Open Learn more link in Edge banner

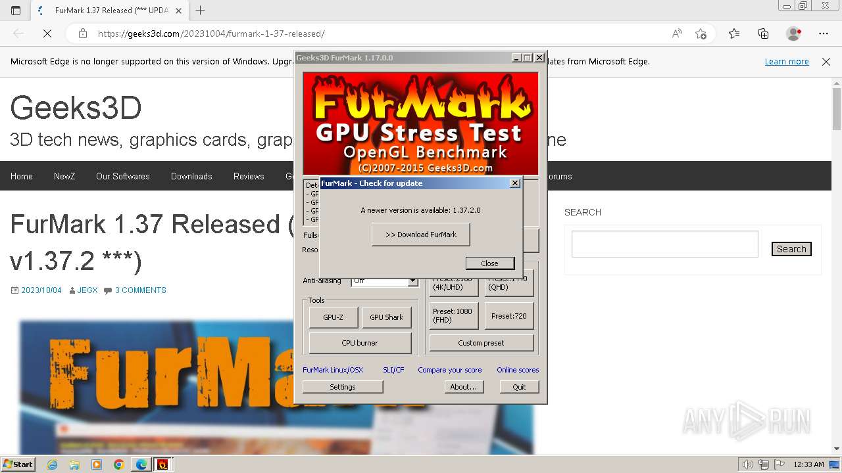coord(787,62)
